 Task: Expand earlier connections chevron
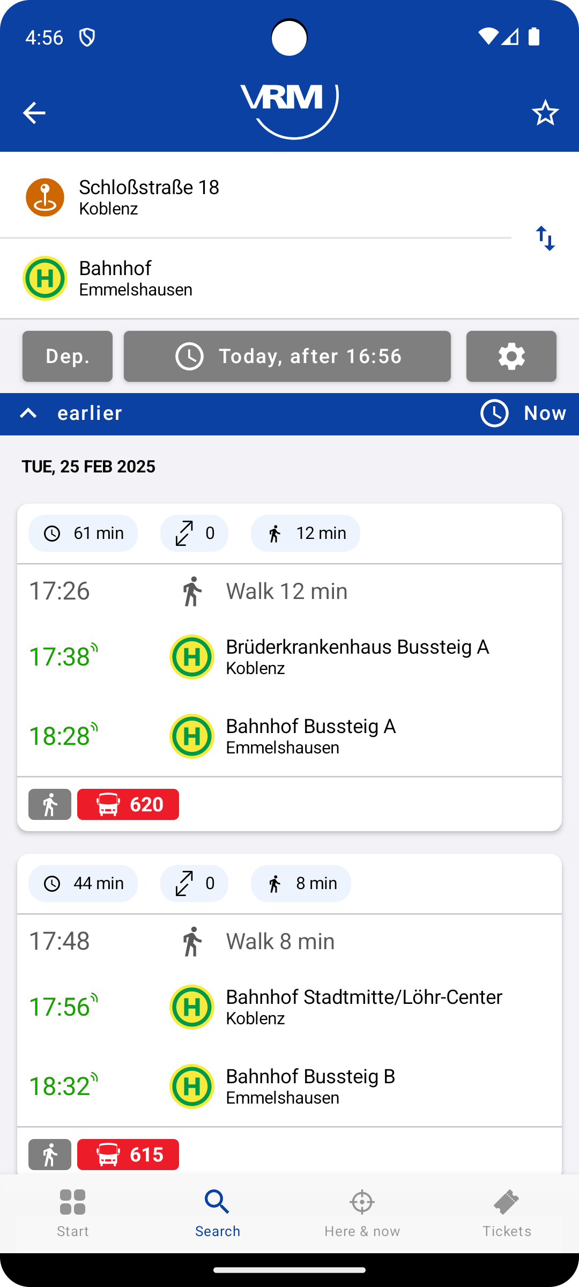point(28,413)
